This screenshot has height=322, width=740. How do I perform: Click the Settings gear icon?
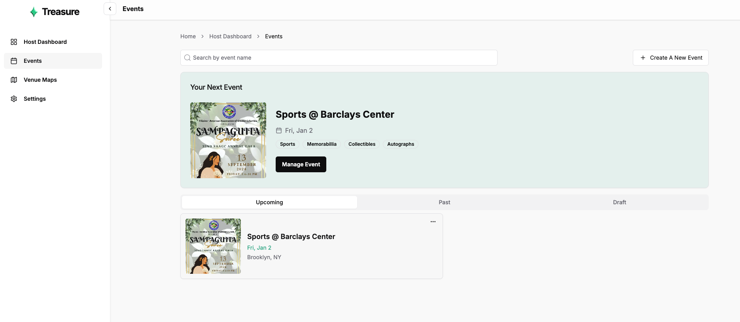coord(14,99)
